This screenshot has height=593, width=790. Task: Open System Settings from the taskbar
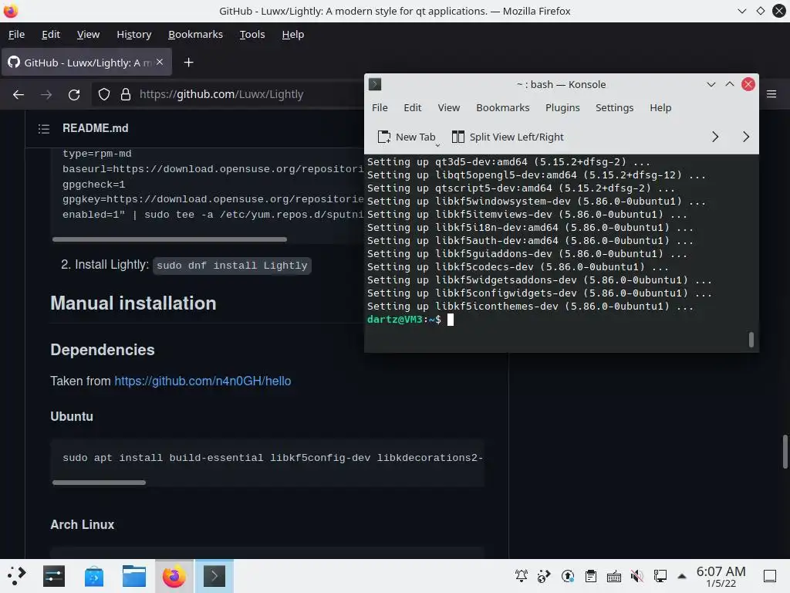point(54,576)
